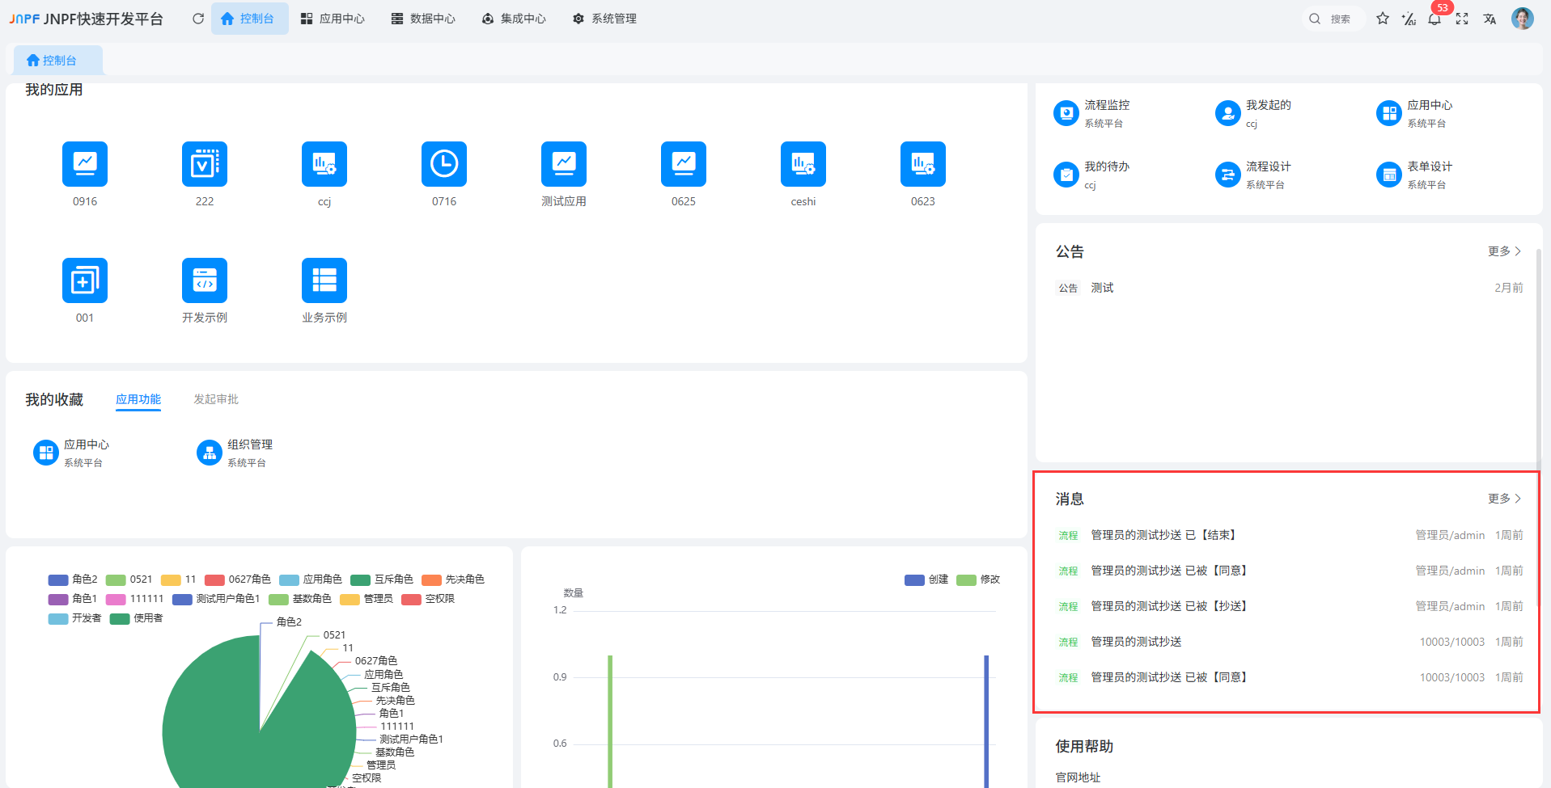
Task: Enter fullscreen using the expand icon
Action: (1462, 19)
